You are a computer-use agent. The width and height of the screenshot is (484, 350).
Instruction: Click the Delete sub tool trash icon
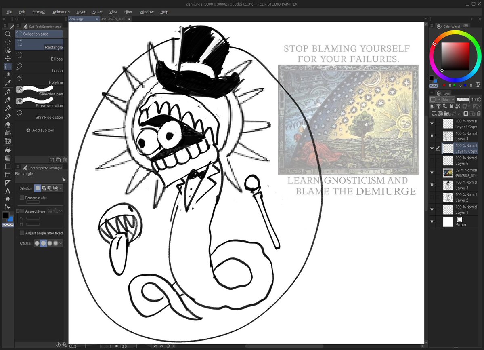coord(65,160)
